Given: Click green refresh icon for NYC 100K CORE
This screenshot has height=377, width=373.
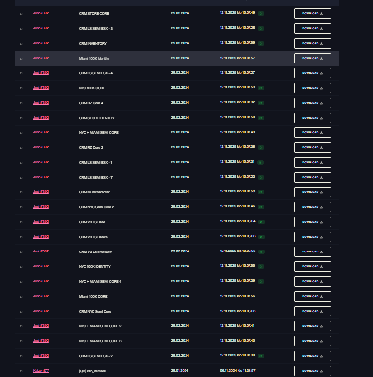Looking at the screenshot, I should pyautogui.click(x=261, y=88).
